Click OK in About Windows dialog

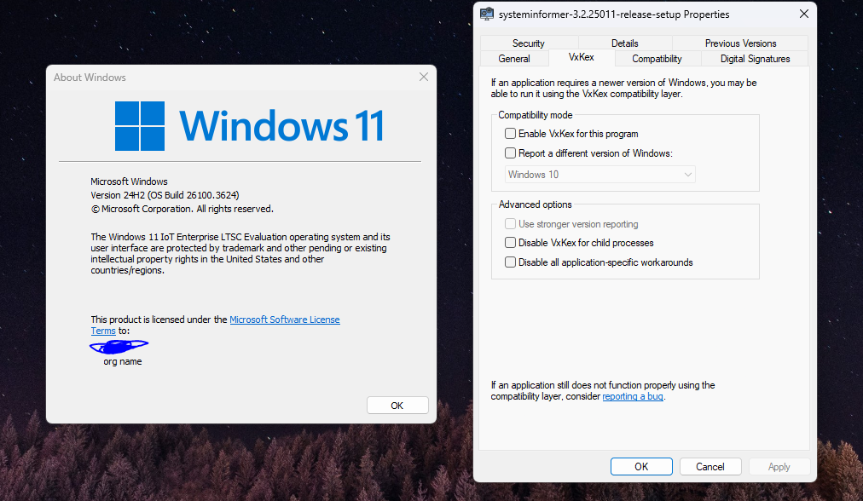[397, 406]
